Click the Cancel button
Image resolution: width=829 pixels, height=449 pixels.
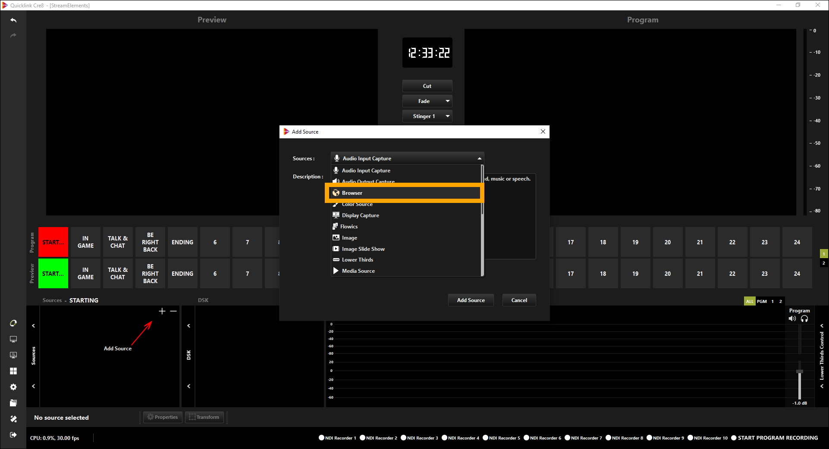(x=519, y=300)
